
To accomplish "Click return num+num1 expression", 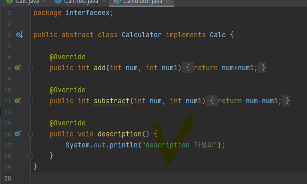I will [x=225, y=68].
